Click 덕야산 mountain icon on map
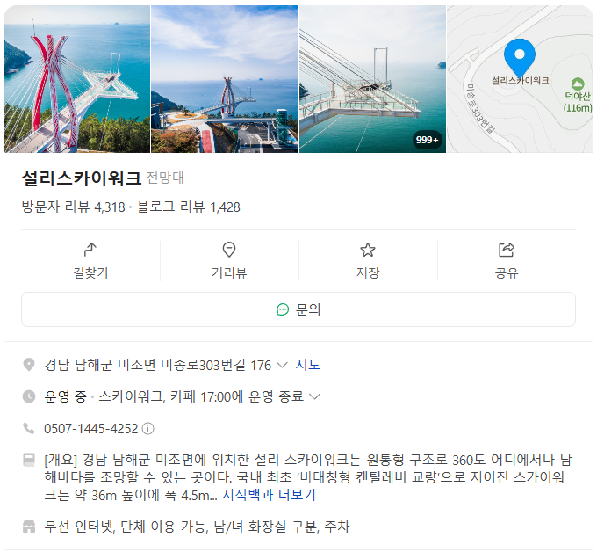The height and width of the screenshot is (552, 597). click(x=578, y=84)
